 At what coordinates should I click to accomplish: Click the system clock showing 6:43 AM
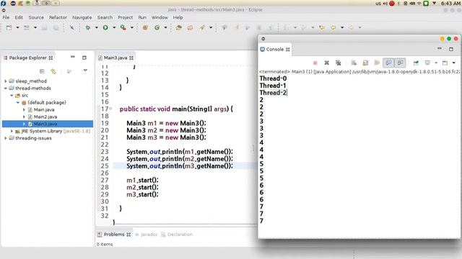coord(450,4)
